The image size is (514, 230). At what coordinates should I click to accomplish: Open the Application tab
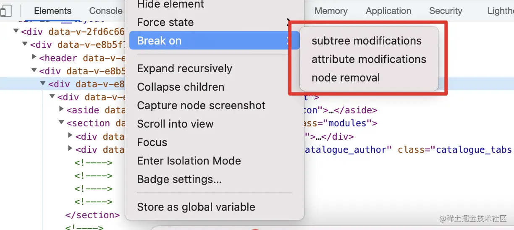(388, 10)
